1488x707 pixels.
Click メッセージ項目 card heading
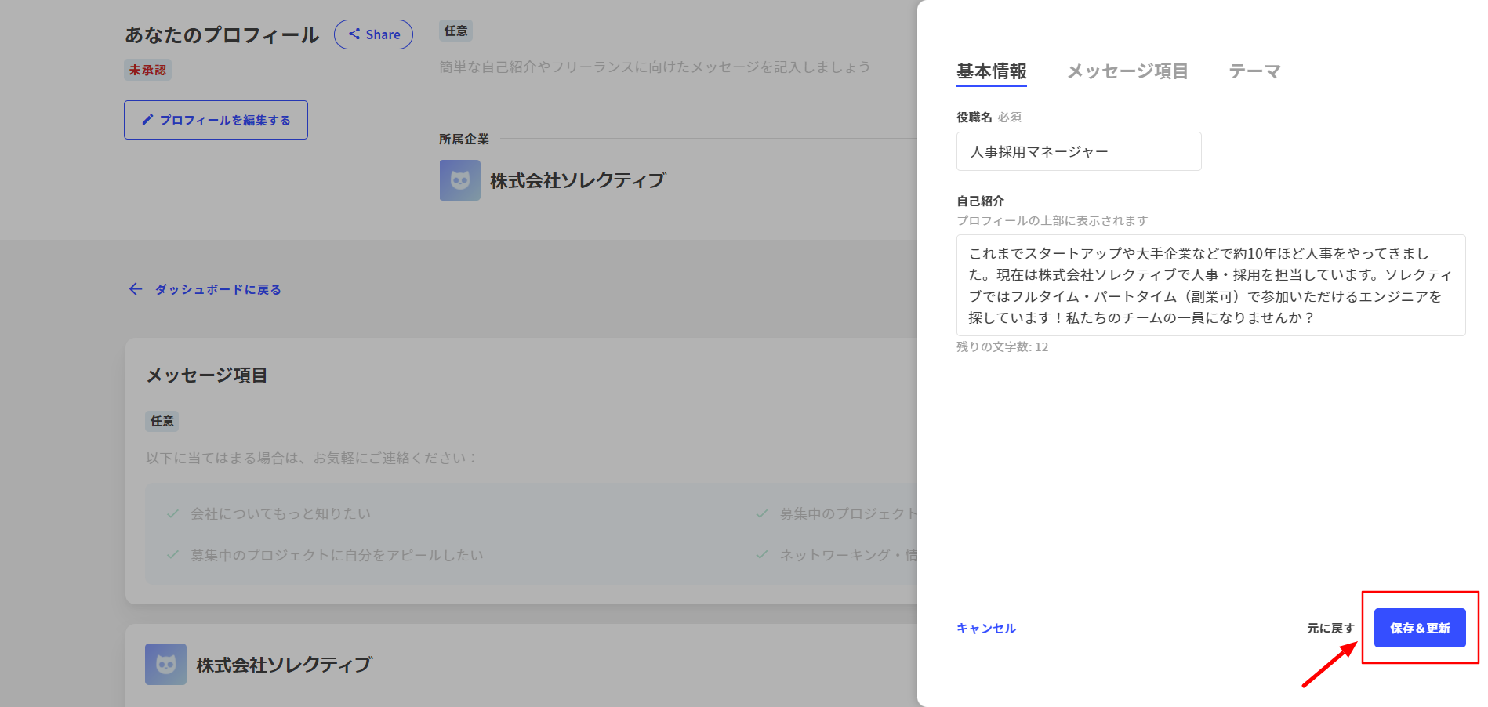tap(207, 375)
